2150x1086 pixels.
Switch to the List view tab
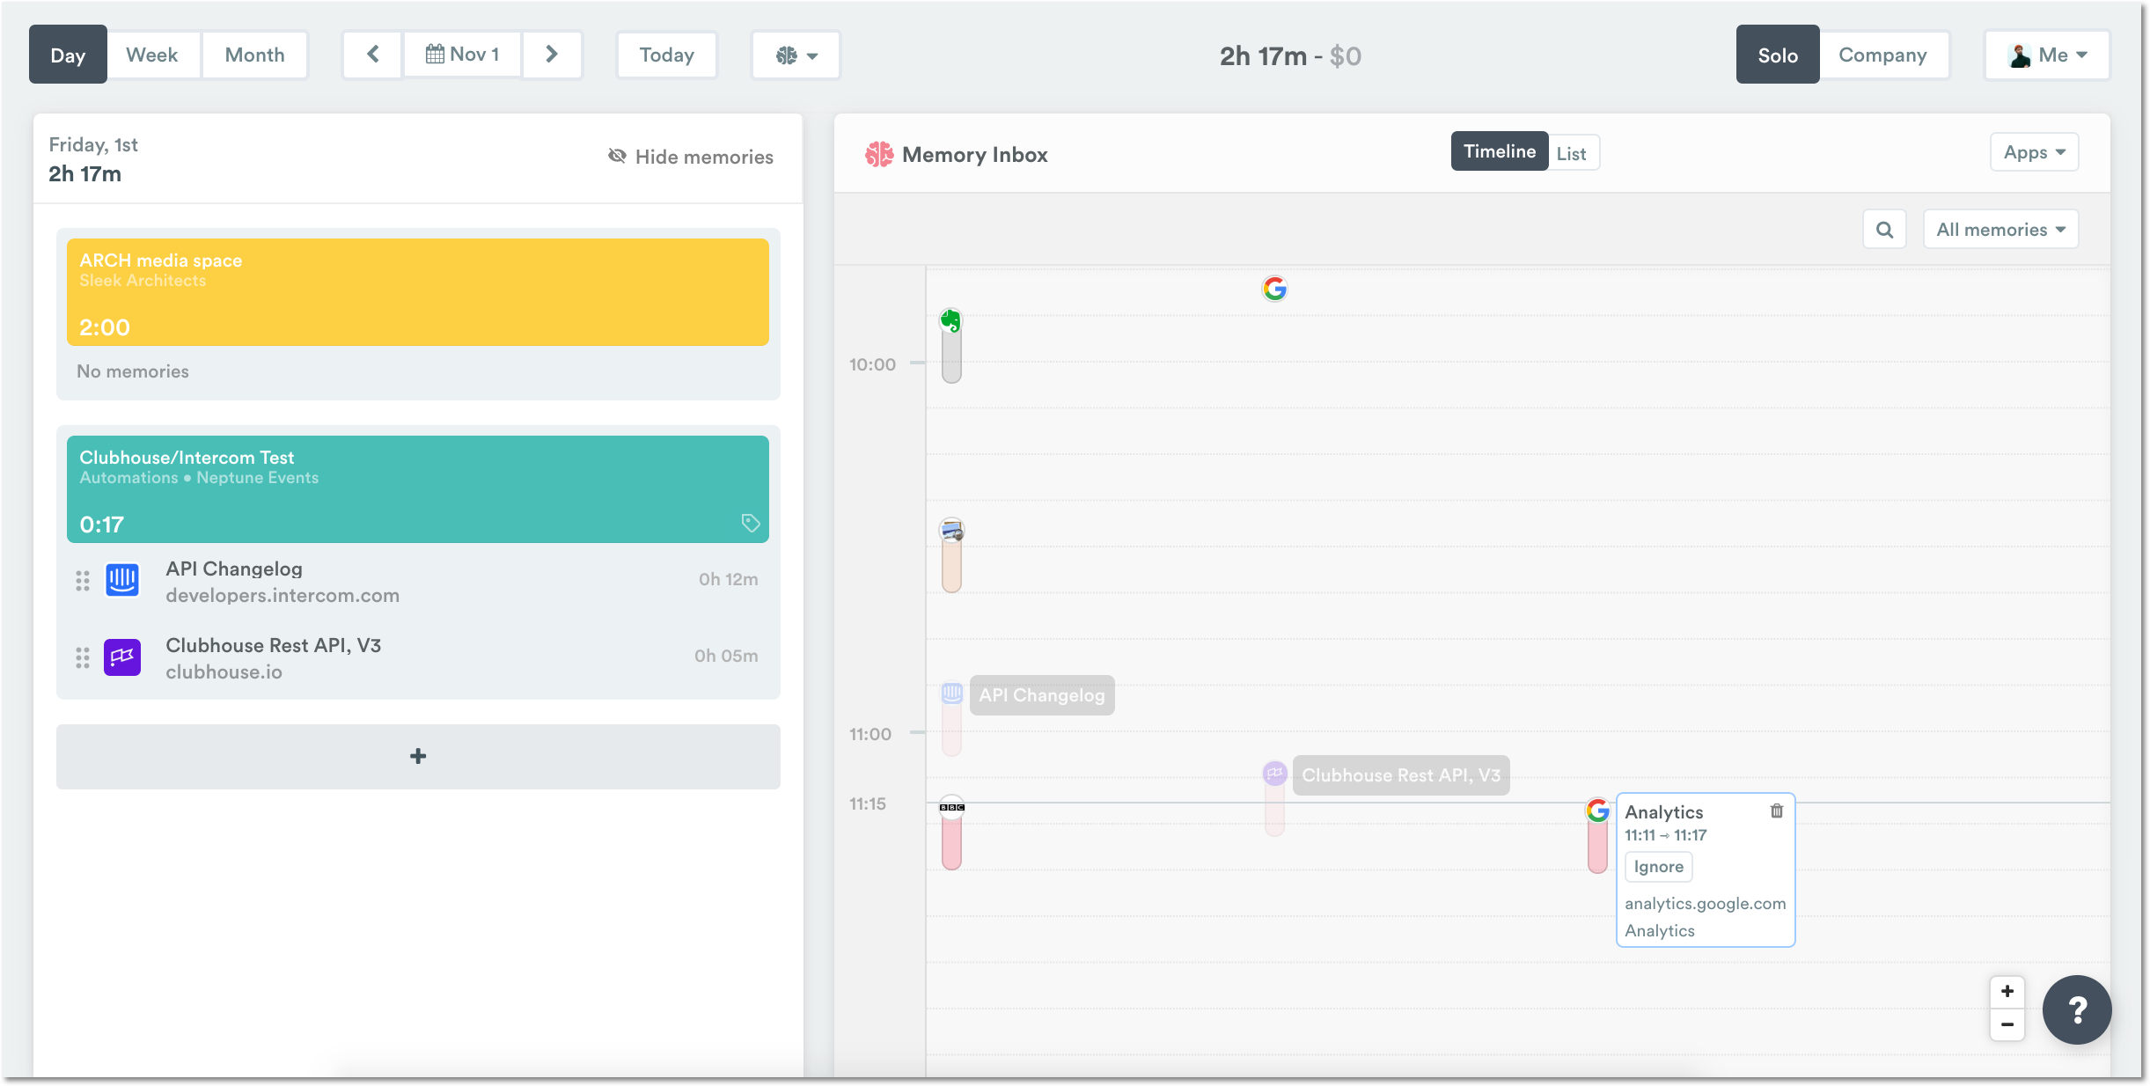point(1572,151)
